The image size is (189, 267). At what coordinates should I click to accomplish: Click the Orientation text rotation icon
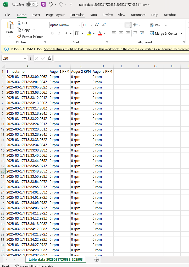(x=135, y=25)
